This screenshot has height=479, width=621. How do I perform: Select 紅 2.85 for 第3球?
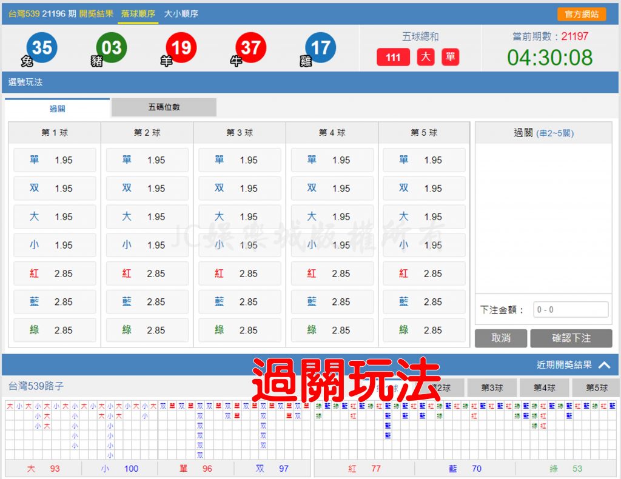click(240, 273)
